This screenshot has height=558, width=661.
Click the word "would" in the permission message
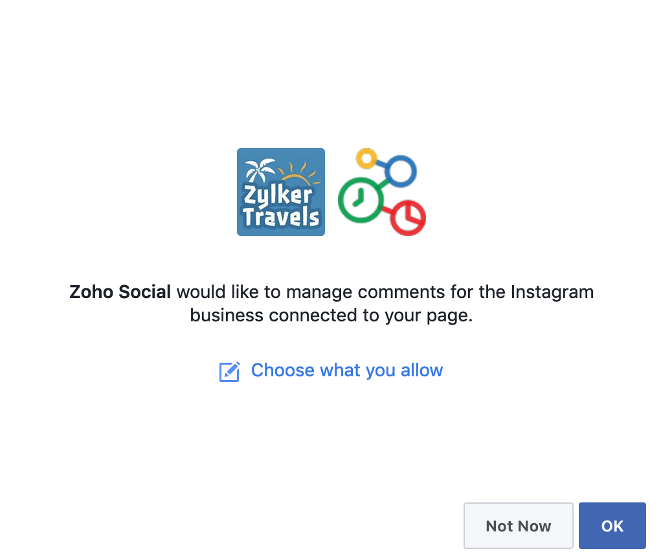pyautogui.click(x=201, y=292)
